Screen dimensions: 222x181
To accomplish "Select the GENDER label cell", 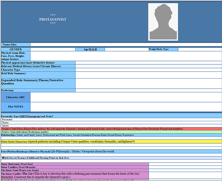I will [16, 49].
